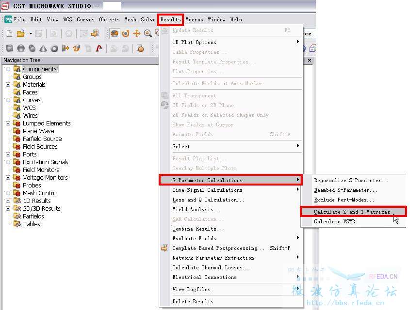Viewport: 410px width, 310px height.
Task: Create a new project with the New icon
Action: 9,33
